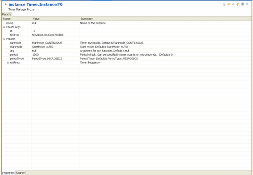This screenshot has height=175, width=253.
Task: Click the home icon in the header toolbar
Action: [x=224, y=4]
